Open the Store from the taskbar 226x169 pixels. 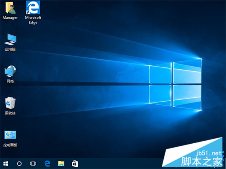[75, 164]
